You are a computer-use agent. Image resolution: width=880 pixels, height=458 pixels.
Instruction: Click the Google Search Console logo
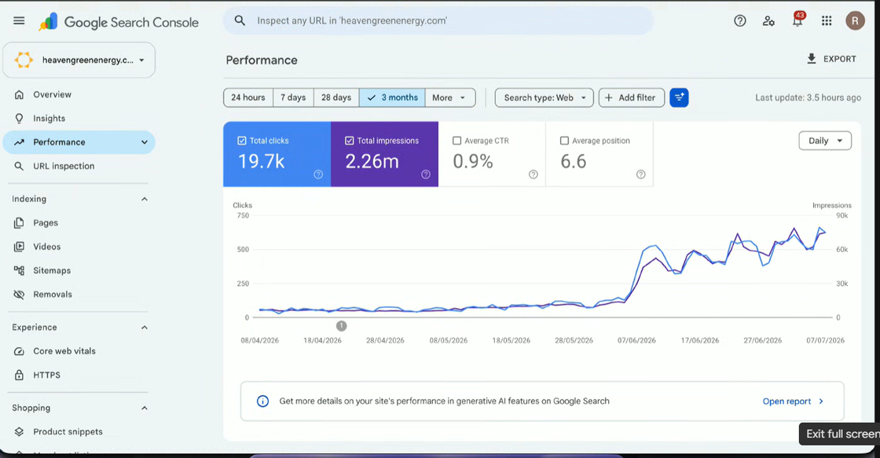[x=119, y=22]
